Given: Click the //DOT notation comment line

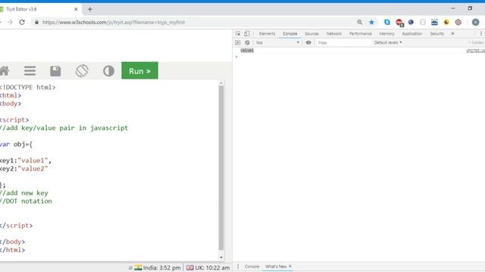Looking at the screenshot, I should click(26, 201).
